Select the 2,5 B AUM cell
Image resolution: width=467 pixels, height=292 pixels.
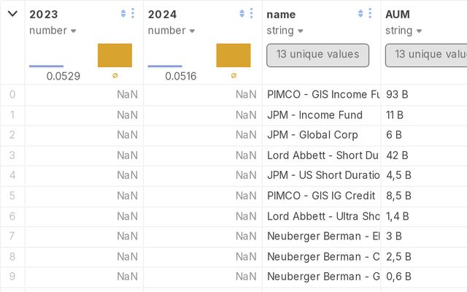tap(424, 257)
